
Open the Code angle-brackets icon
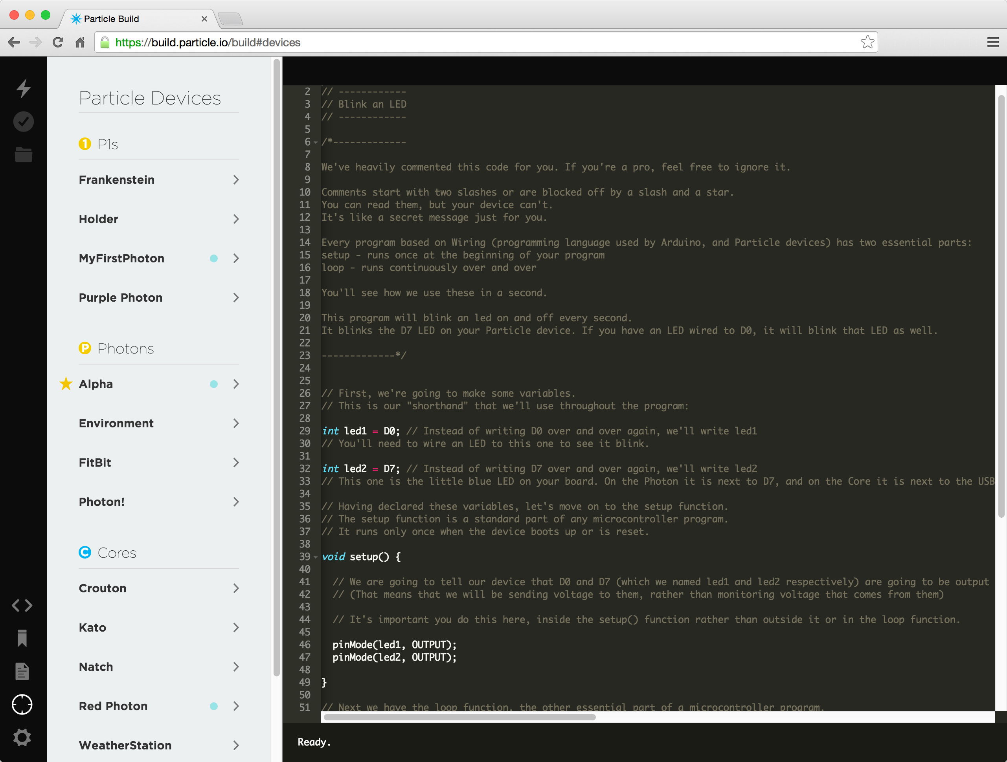[x=22, y=605]
